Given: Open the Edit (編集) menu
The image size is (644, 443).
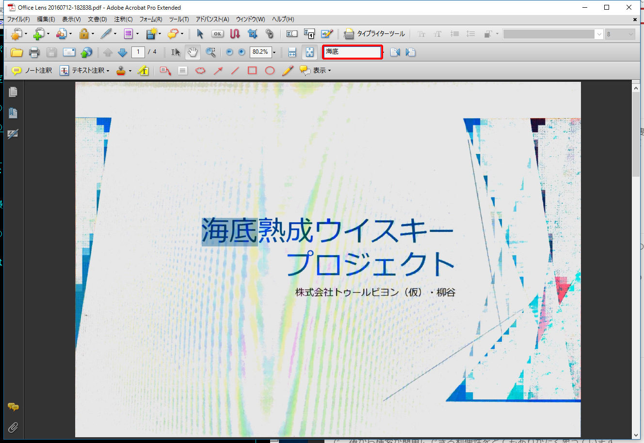Looking at the screenshot, I should (x=46, y=19).
